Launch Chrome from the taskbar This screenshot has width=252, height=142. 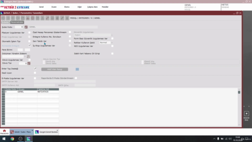point(12,139)
